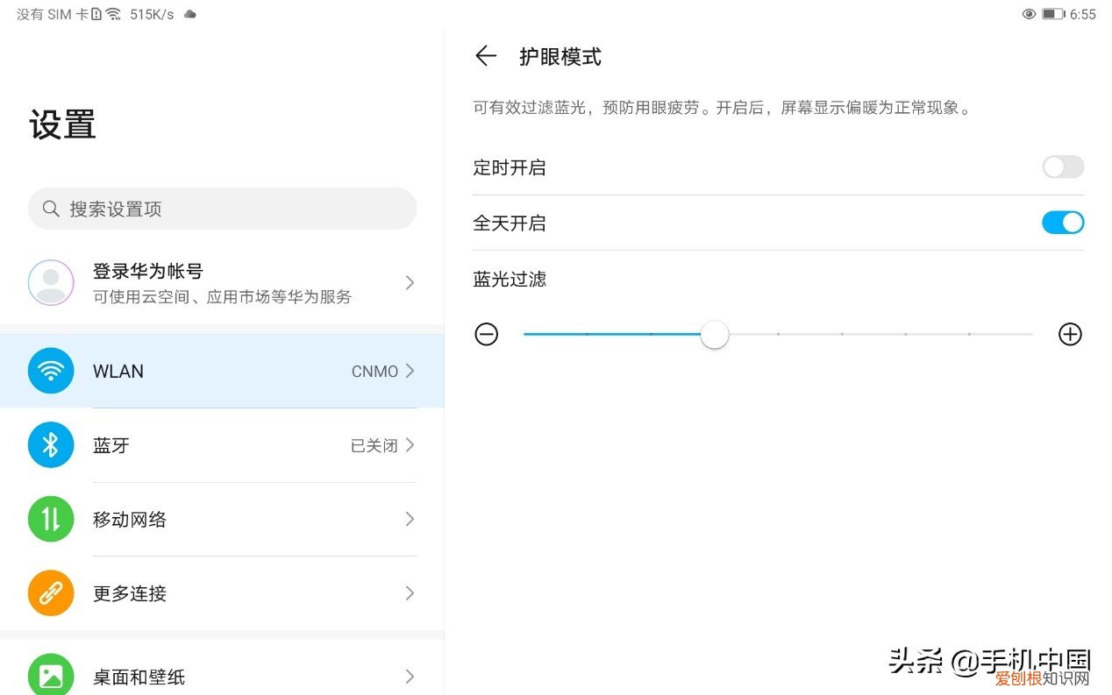
Task: Open WLAN chevron next to CNMO
Action: point(410,371)
